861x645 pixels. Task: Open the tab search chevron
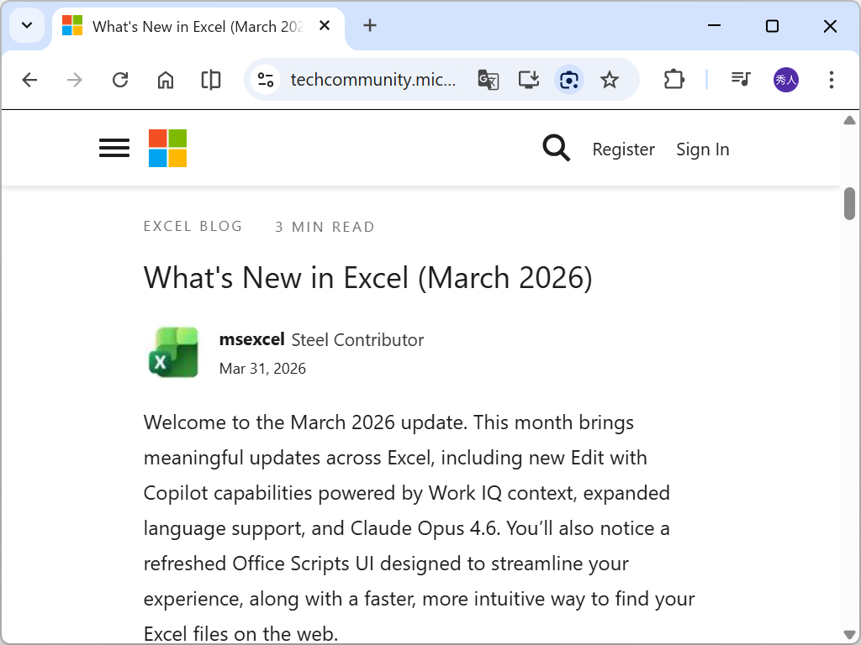(26, 25)
